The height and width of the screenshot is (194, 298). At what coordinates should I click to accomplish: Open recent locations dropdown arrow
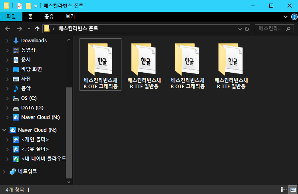tap(29, 29)
